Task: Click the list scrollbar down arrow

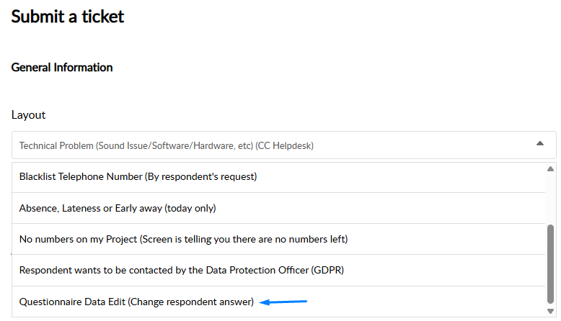Action: click(x=550, y=311)
